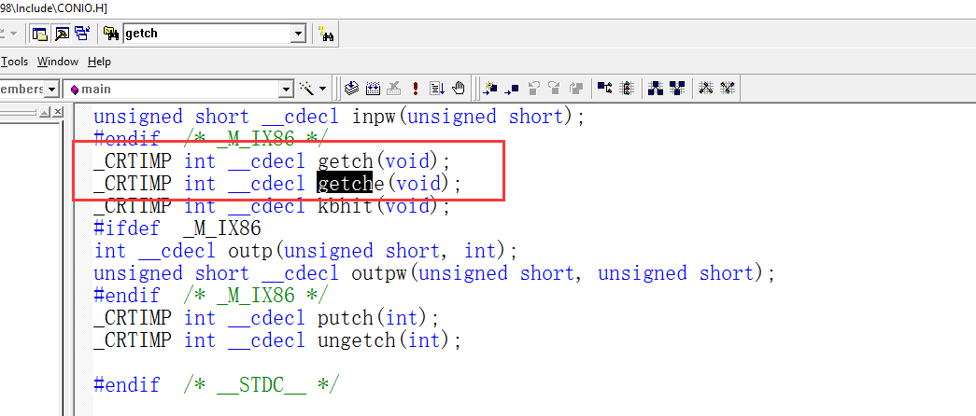Run program with red exclamation icon
Viewport: 976px width, 416px height.
click(416, 89)
